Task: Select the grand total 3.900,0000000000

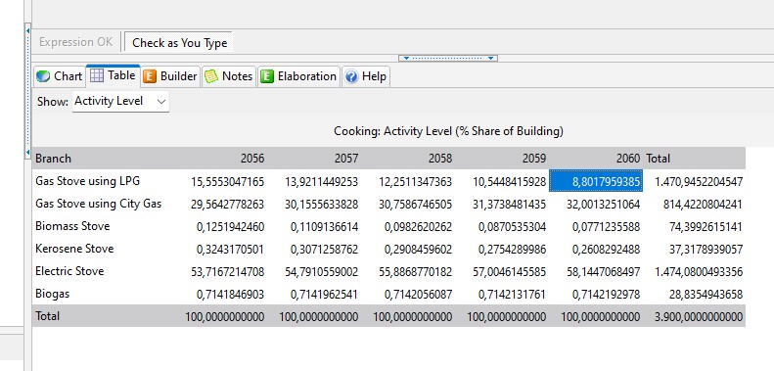Action: click(699, 316)
